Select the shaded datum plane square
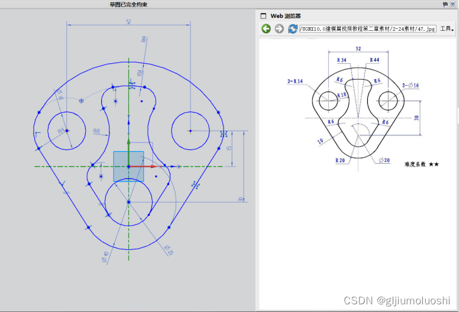 click(128, 167)
